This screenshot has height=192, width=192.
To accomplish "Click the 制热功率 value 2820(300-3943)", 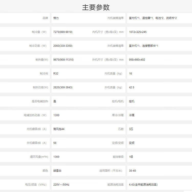I will (x=63, y=87).
